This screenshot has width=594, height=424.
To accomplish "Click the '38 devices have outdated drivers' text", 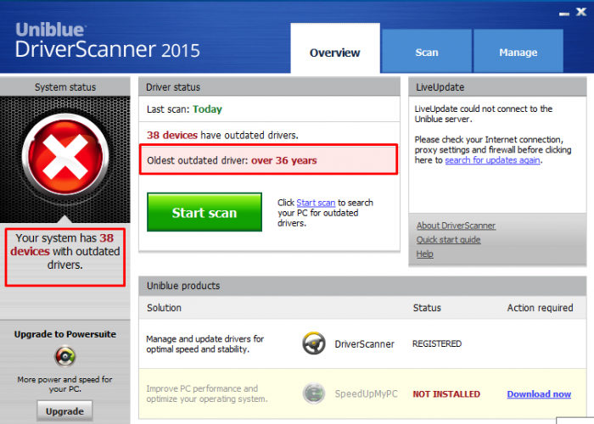I will coord(222,135).
